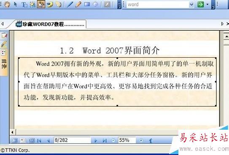Choose the blue line drawing tool
The image size is (229, 155).
pos(70,4)
